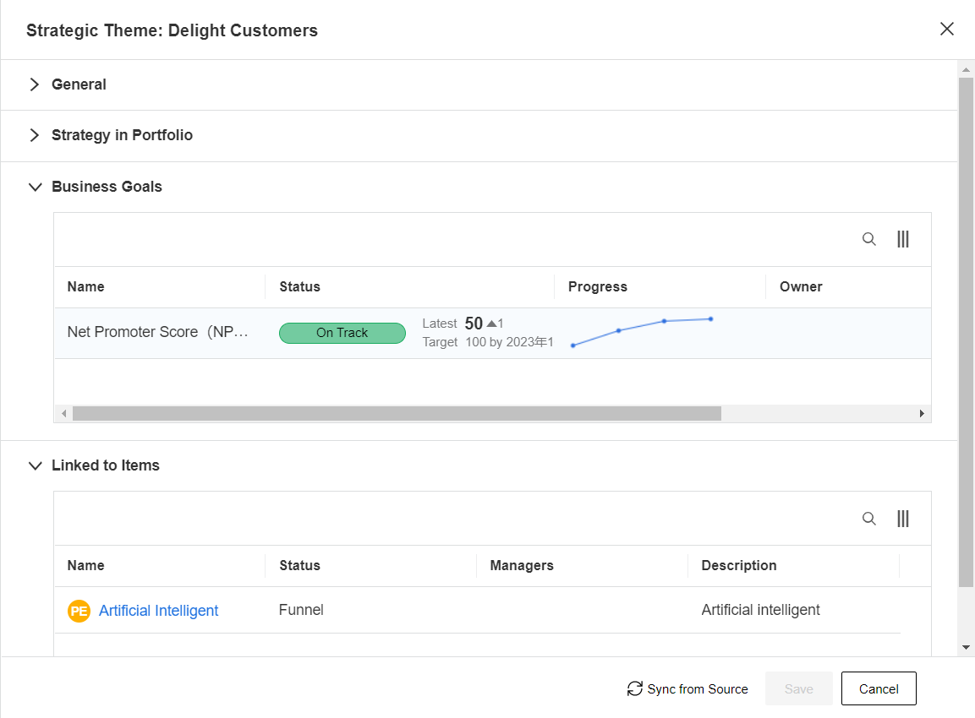Click the disabled Save button
Image resolution: width=975 pixels, height=718 pixels.
(x=798, y=689)
